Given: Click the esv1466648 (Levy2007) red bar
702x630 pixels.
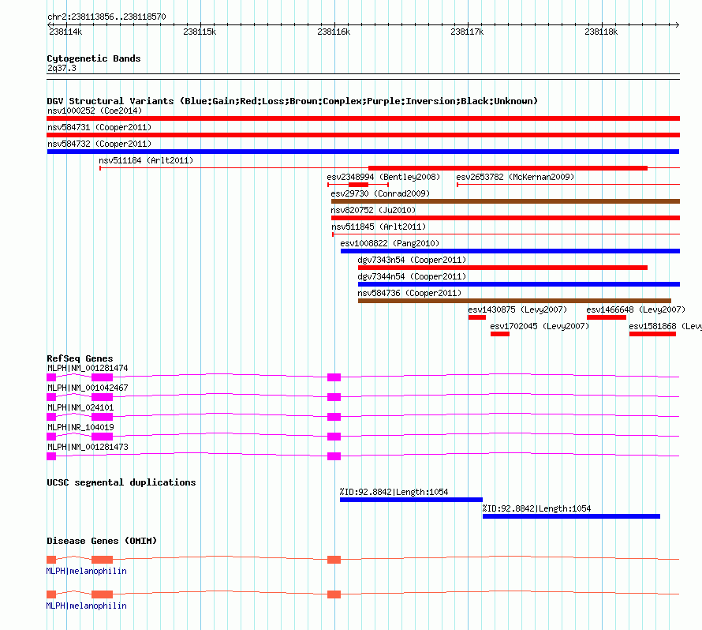Looking at the screenshot, I should (607, 317).
